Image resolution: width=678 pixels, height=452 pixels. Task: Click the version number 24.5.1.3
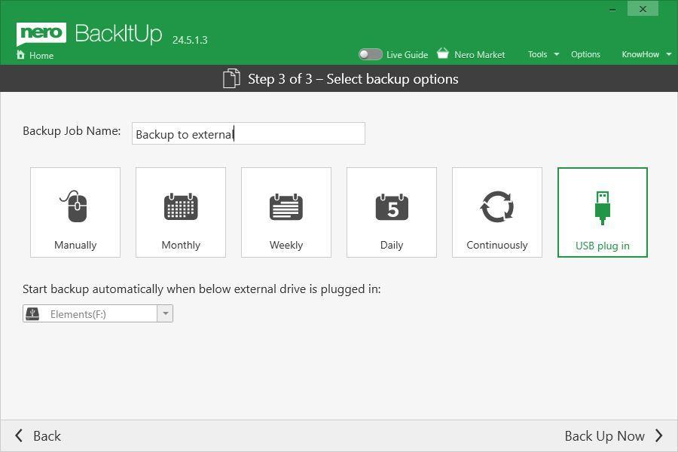[x=190, y=40]
